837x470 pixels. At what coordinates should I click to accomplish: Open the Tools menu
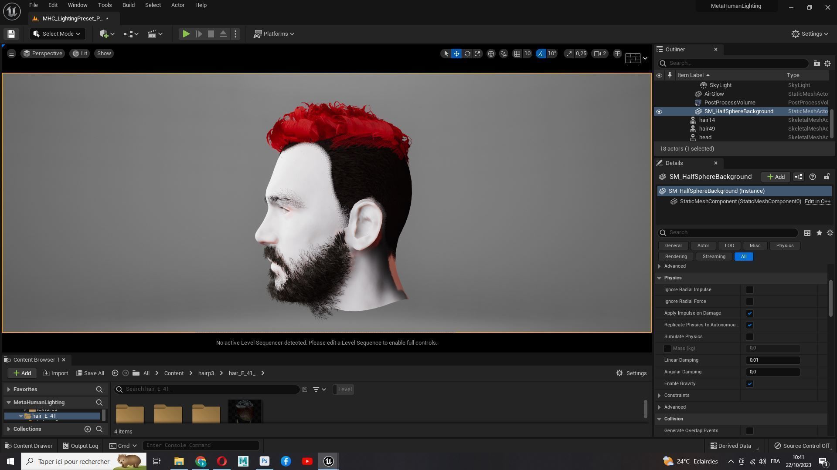click(105, 5)
